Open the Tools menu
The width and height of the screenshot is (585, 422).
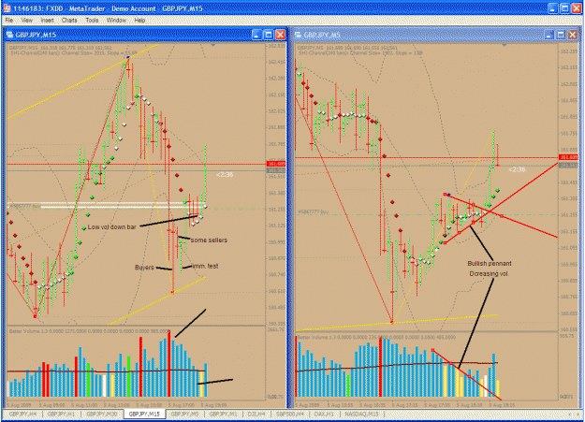pos(92,21)
